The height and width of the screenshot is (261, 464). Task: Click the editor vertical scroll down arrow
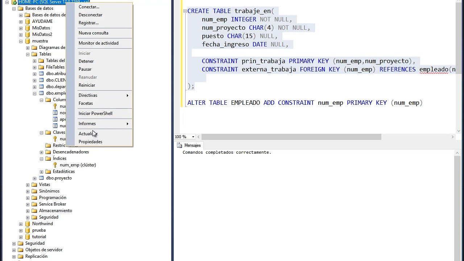pyautogui.click(x=459, y=131)
